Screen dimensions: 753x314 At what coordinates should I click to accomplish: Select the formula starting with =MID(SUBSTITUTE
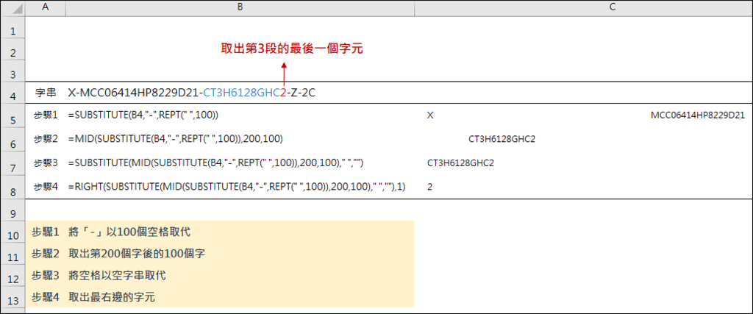click(x=175, y=139)
